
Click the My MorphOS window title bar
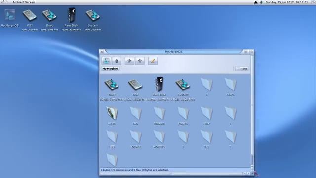click(173, 52)
